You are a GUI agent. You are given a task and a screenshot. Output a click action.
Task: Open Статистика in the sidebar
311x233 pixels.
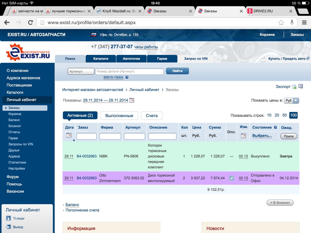pyautogui.click(x=17, y=162)
